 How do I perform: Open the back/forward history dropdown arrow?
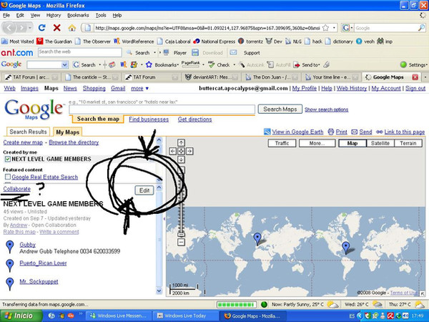30,28
